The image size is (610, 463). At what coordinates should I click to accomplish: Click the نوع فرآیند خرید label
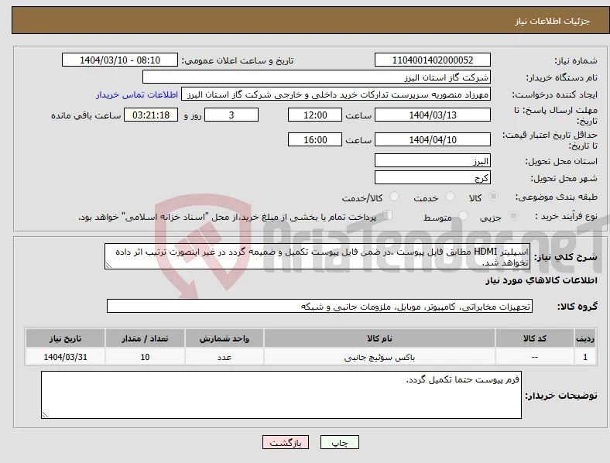566,216
